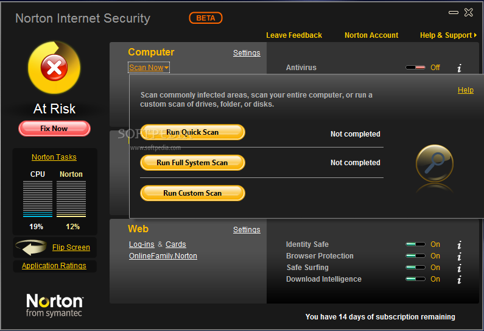The height and width of the screenshot is (331, 484).
Task: Enable the Antivirus toggle switch
Action: [415, 68]
